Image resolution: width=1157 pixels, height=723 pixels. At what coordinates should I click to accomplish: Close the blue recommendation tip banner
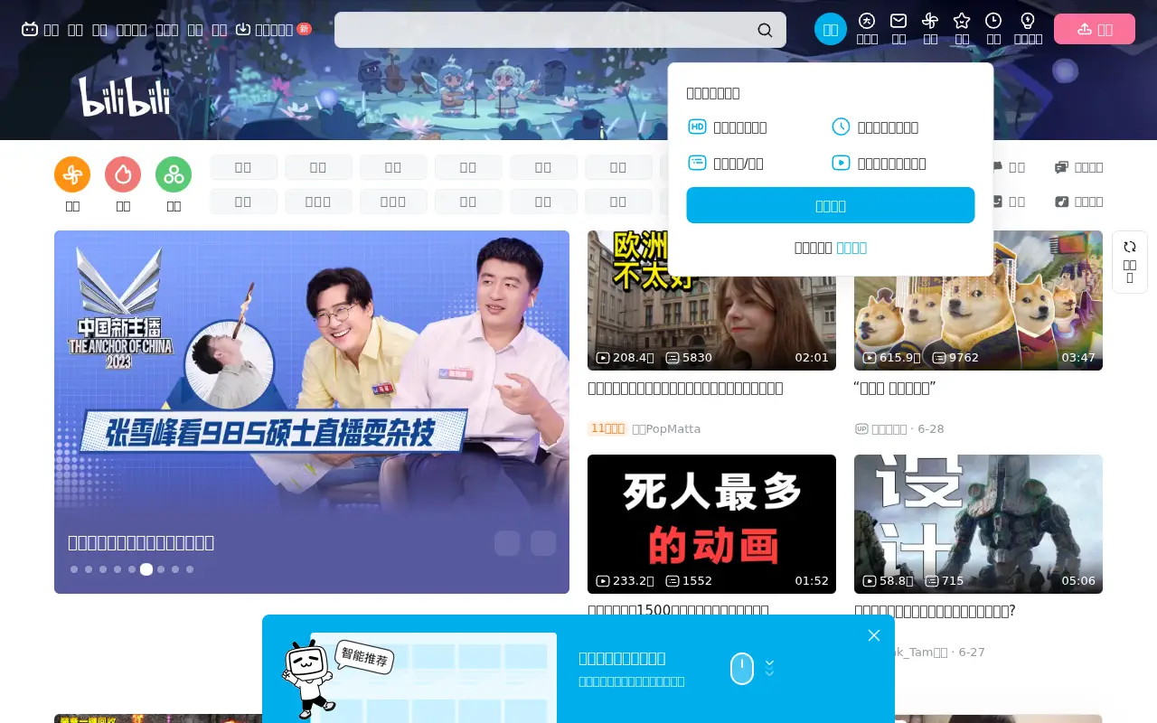(874, 635)
